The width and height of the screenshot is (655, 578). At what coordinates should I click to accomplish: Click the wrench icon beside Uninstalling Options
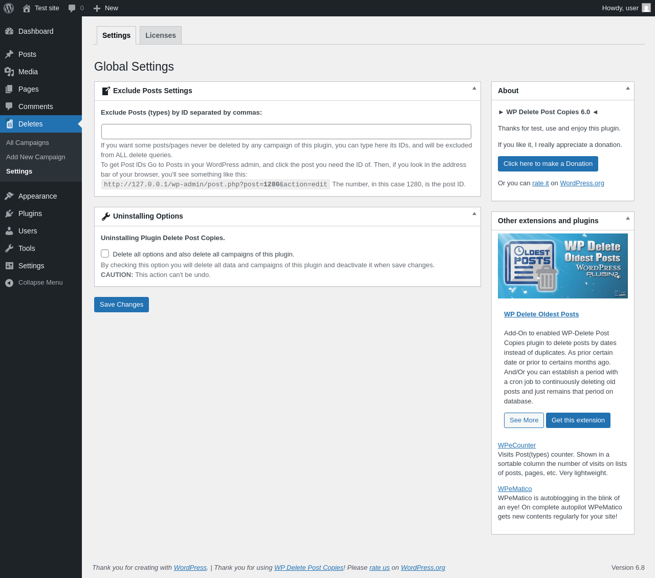(x=106, y=217)
